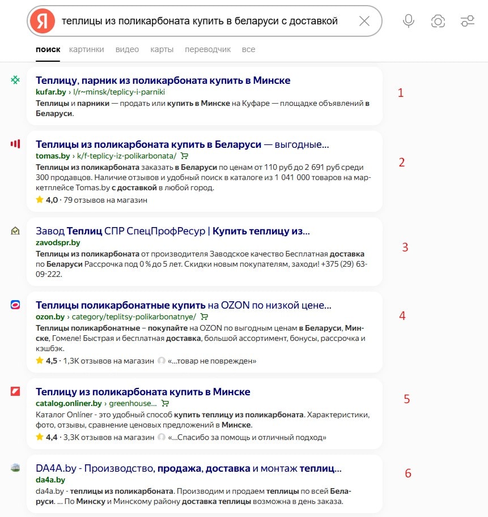The width and height of the screenshot is (488, 517).
Task: Clear the search query with X icon
Action: pyautogui.click(x=364, y=21)
